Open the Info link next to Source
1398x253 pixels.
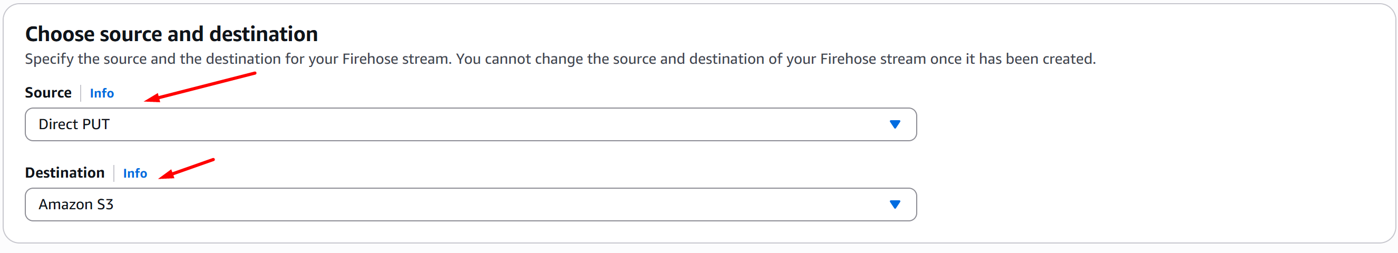102,93
